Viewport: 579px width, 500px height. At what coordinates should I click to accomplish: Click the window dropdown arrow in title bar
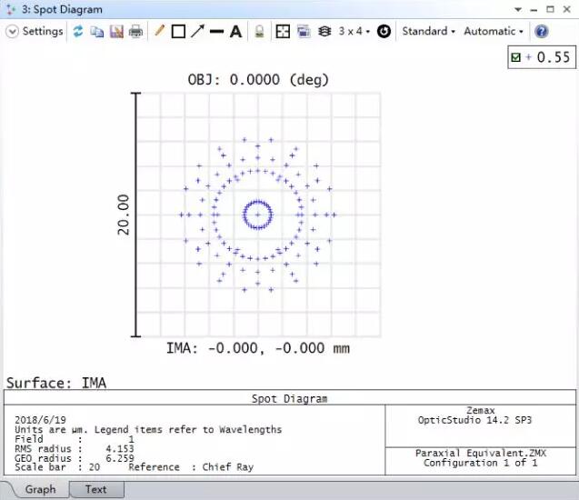(518, 9)
